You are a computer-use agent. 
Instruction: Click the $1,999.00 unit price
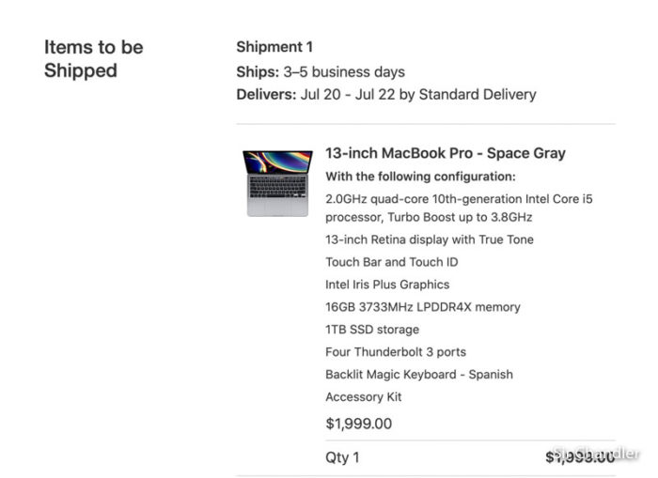(x=359, y=424)
